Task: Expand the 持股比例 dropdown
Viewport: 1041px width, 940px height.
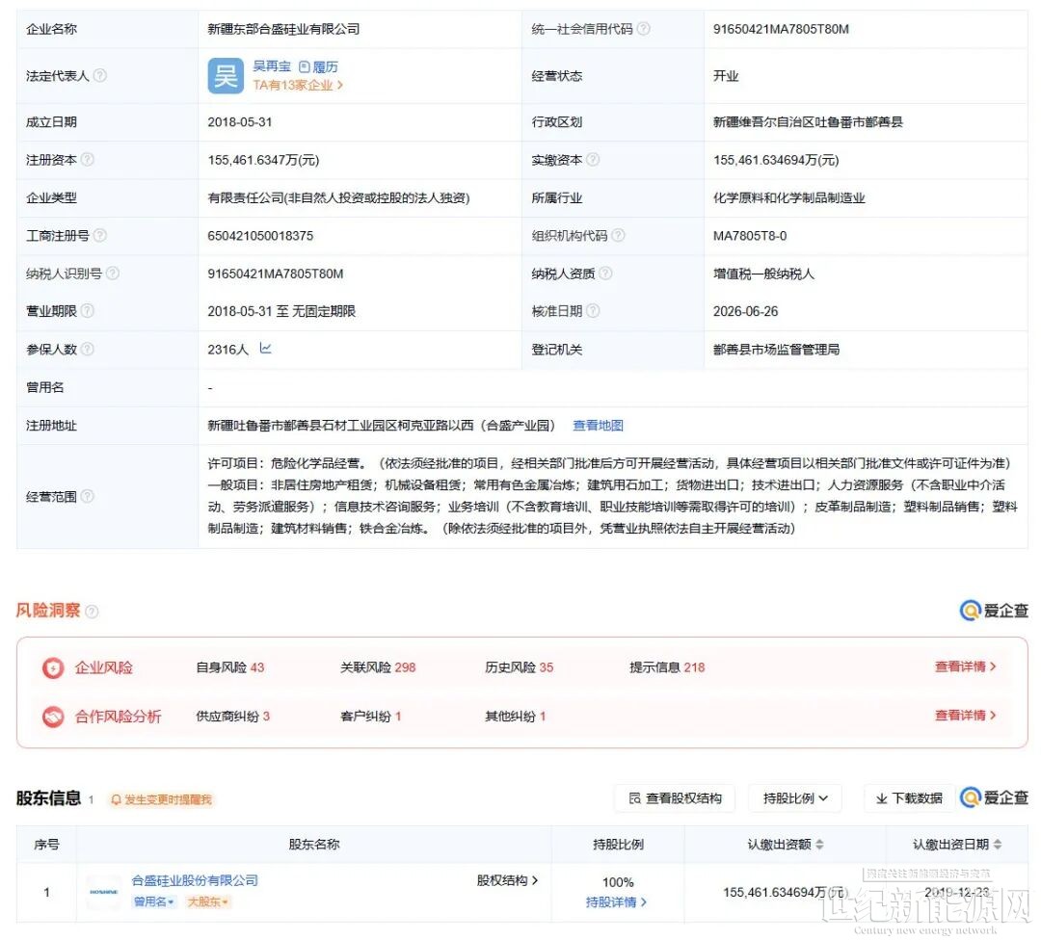Action: pos(794,798)
